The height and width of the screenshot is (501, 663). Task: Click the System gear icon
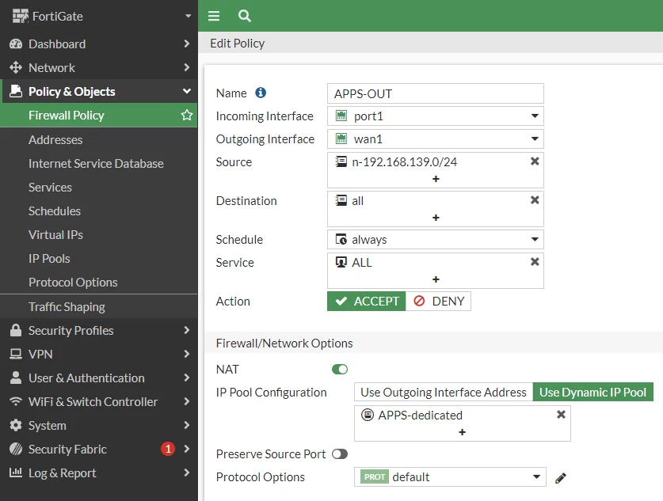tap(16, 425)
